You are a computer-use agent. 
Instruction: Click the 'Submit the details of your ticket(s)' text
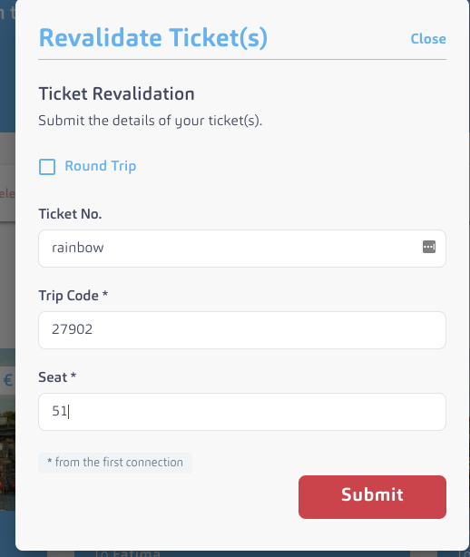point(151,121)
